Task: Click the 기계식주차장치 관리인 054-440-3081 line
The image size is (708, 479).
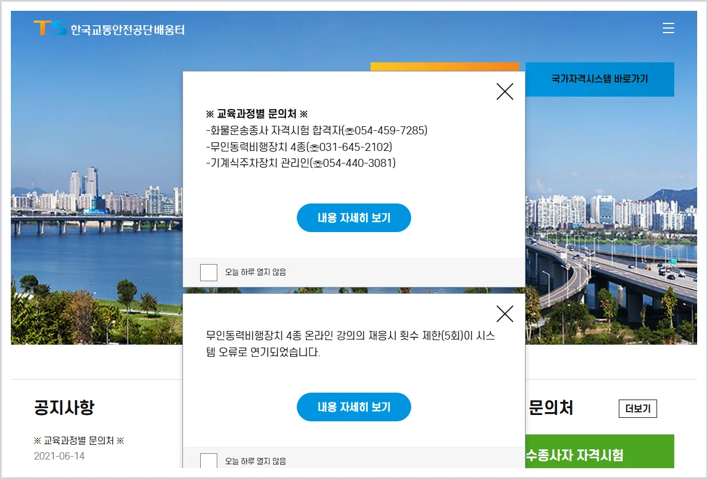Action: [x=301, y=163]
